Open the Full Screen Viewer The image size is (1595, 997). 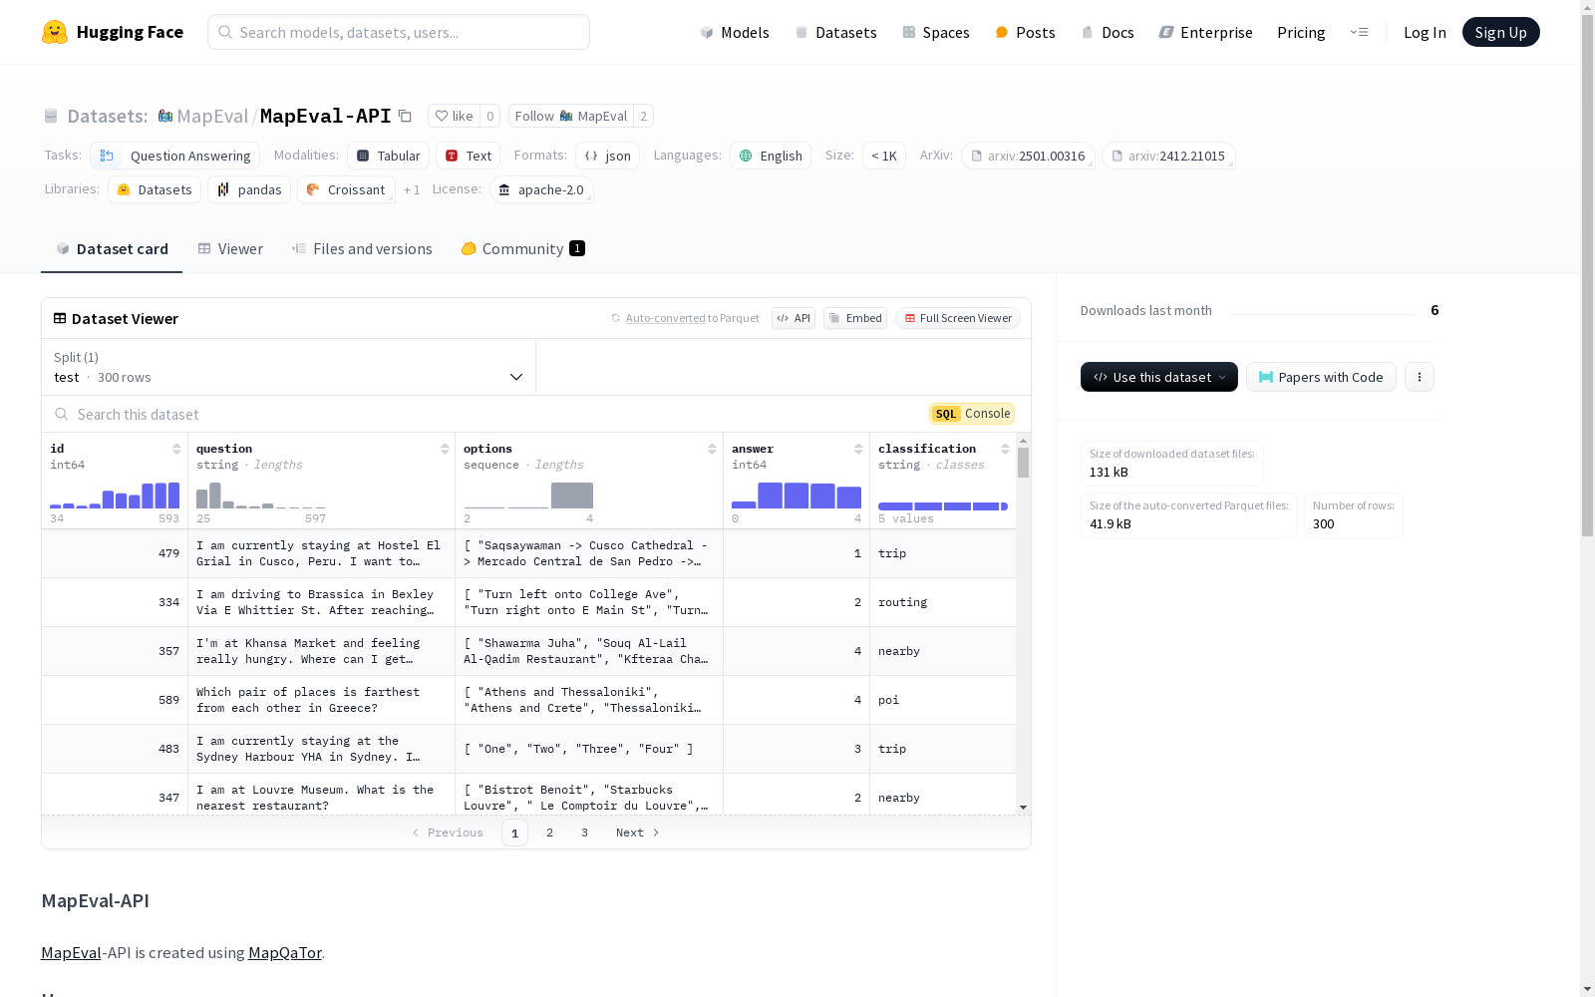[957, 318]
